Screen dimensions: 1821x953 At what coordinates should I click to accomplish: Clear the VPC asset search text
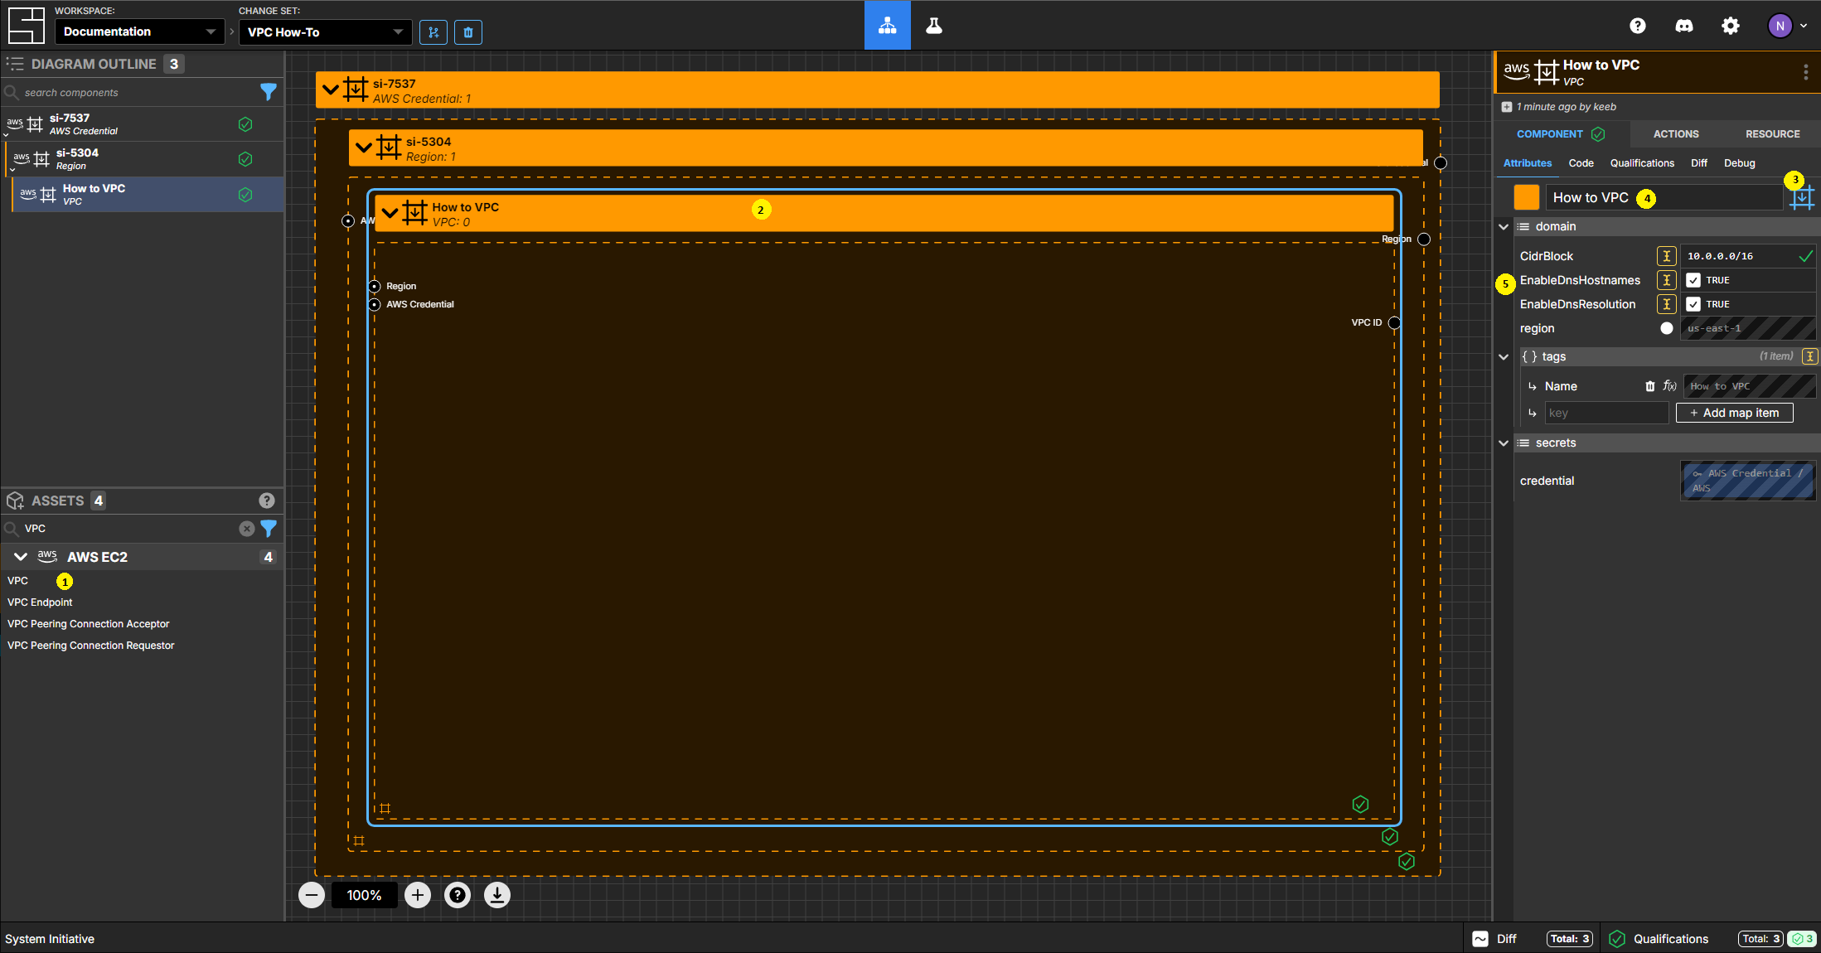coord(246,528)
